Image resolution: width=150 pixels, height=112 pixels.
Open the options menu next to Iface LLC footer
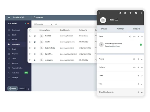click(x=28, y=89)
